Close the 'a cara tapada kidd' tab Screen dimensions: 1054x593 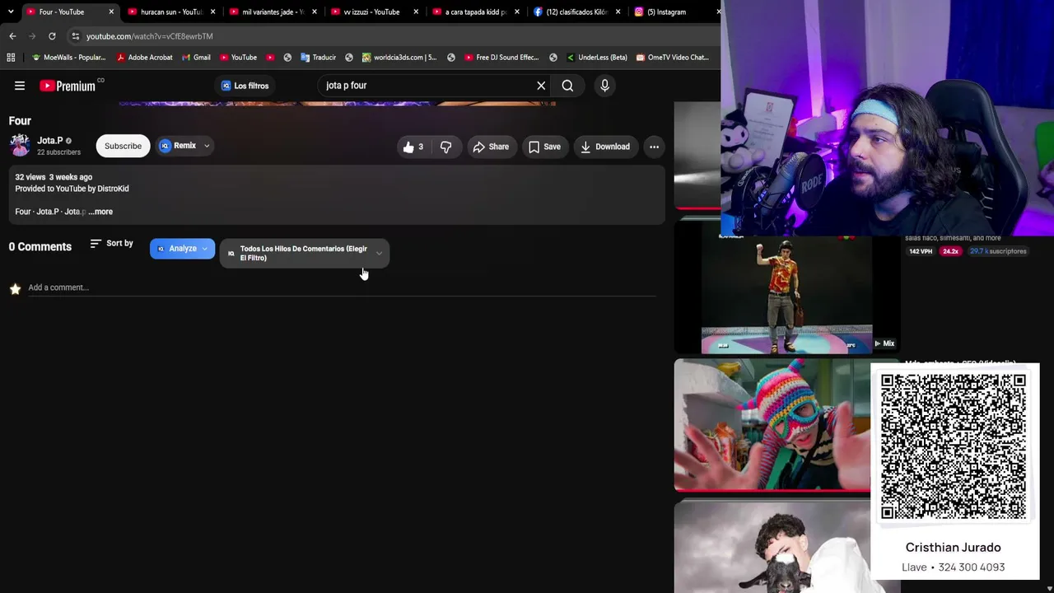click(x=517, y=12)
